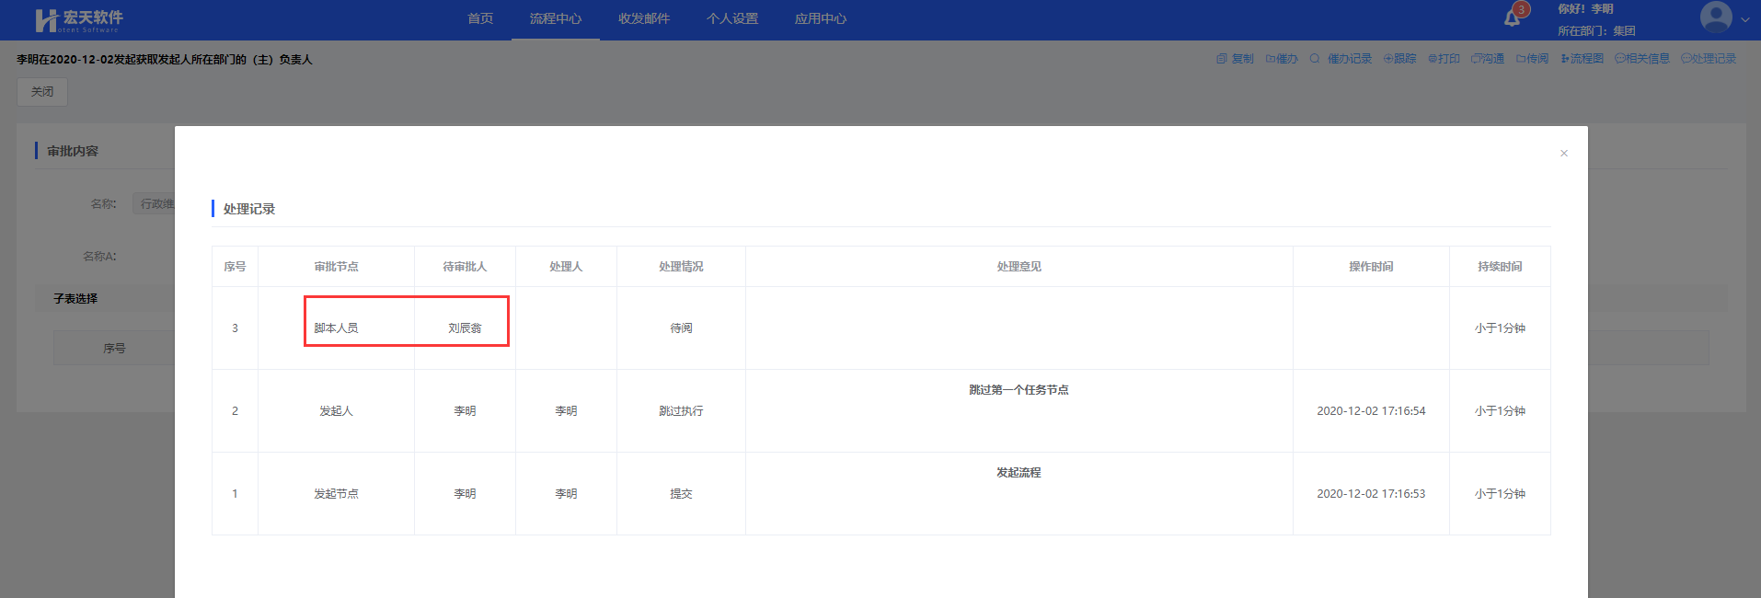Go to the 首页 menu tab
Image resolution: width=1761 pixels, height=598 pixels.
[x=480, y=18]
